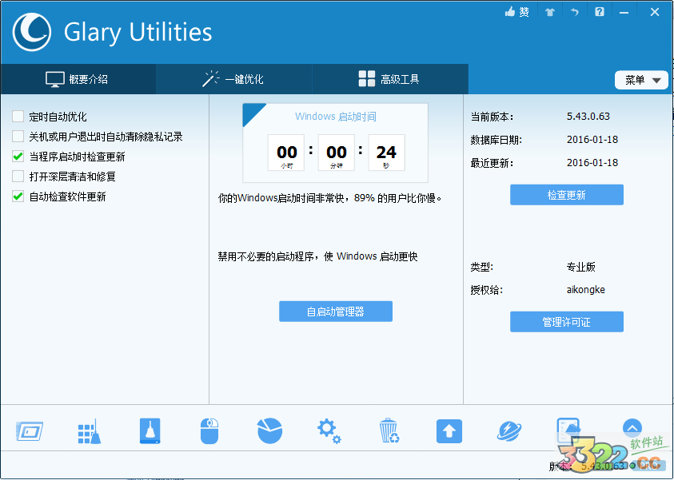Click the 最近更新 label

pos(492,163)
